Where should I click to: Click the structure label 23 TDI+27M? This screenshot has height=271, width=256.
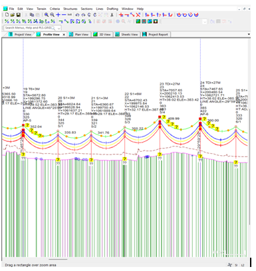coord(170,84)
